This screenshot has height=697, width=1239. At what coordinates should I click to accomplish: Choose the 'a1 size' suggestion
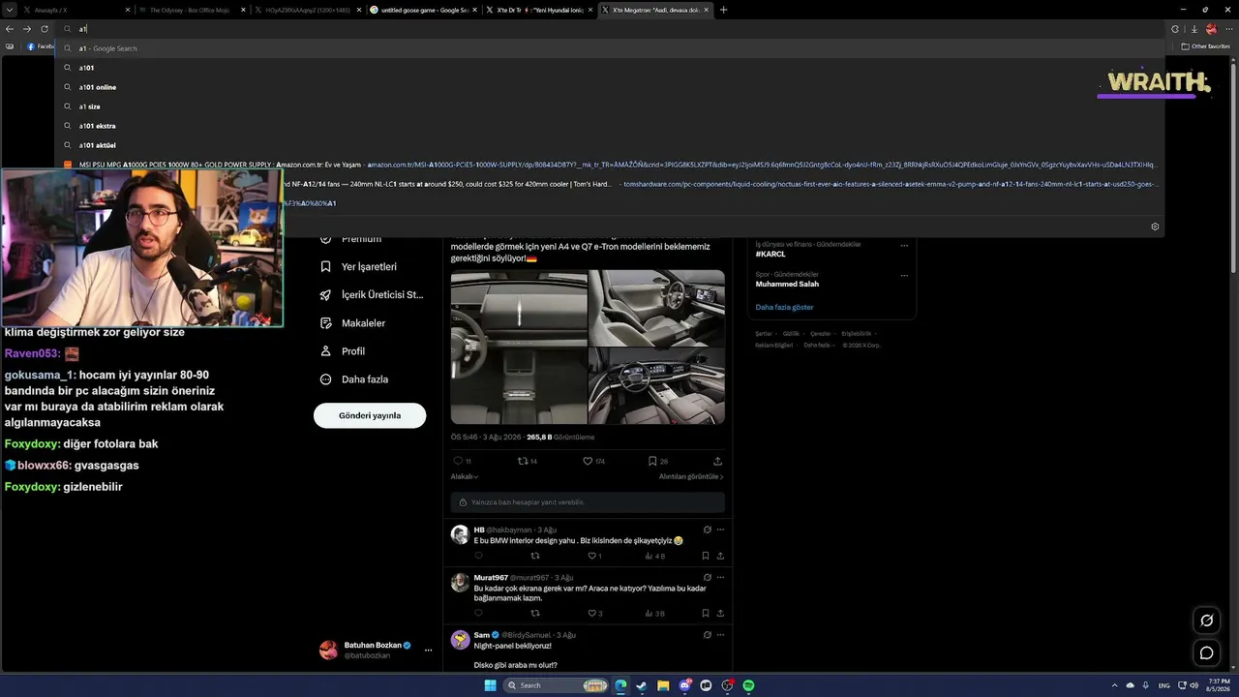point(610,106)
